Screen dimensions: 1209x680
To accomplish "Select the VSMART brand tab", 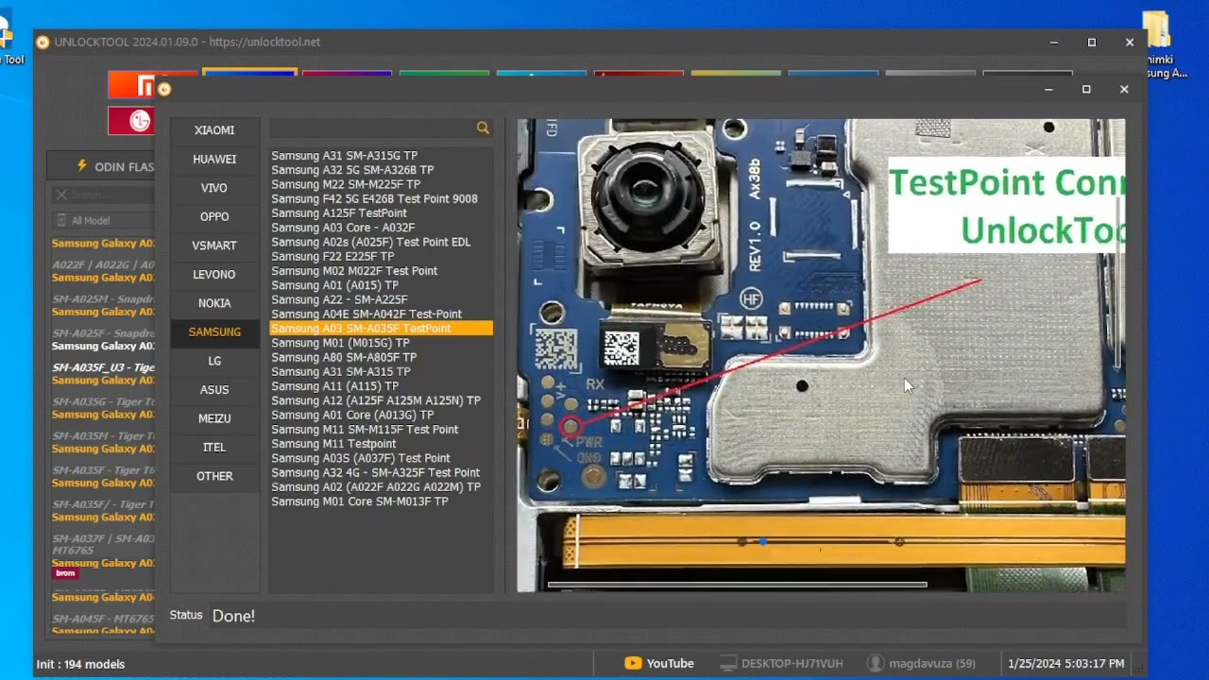I will (214, 246).
